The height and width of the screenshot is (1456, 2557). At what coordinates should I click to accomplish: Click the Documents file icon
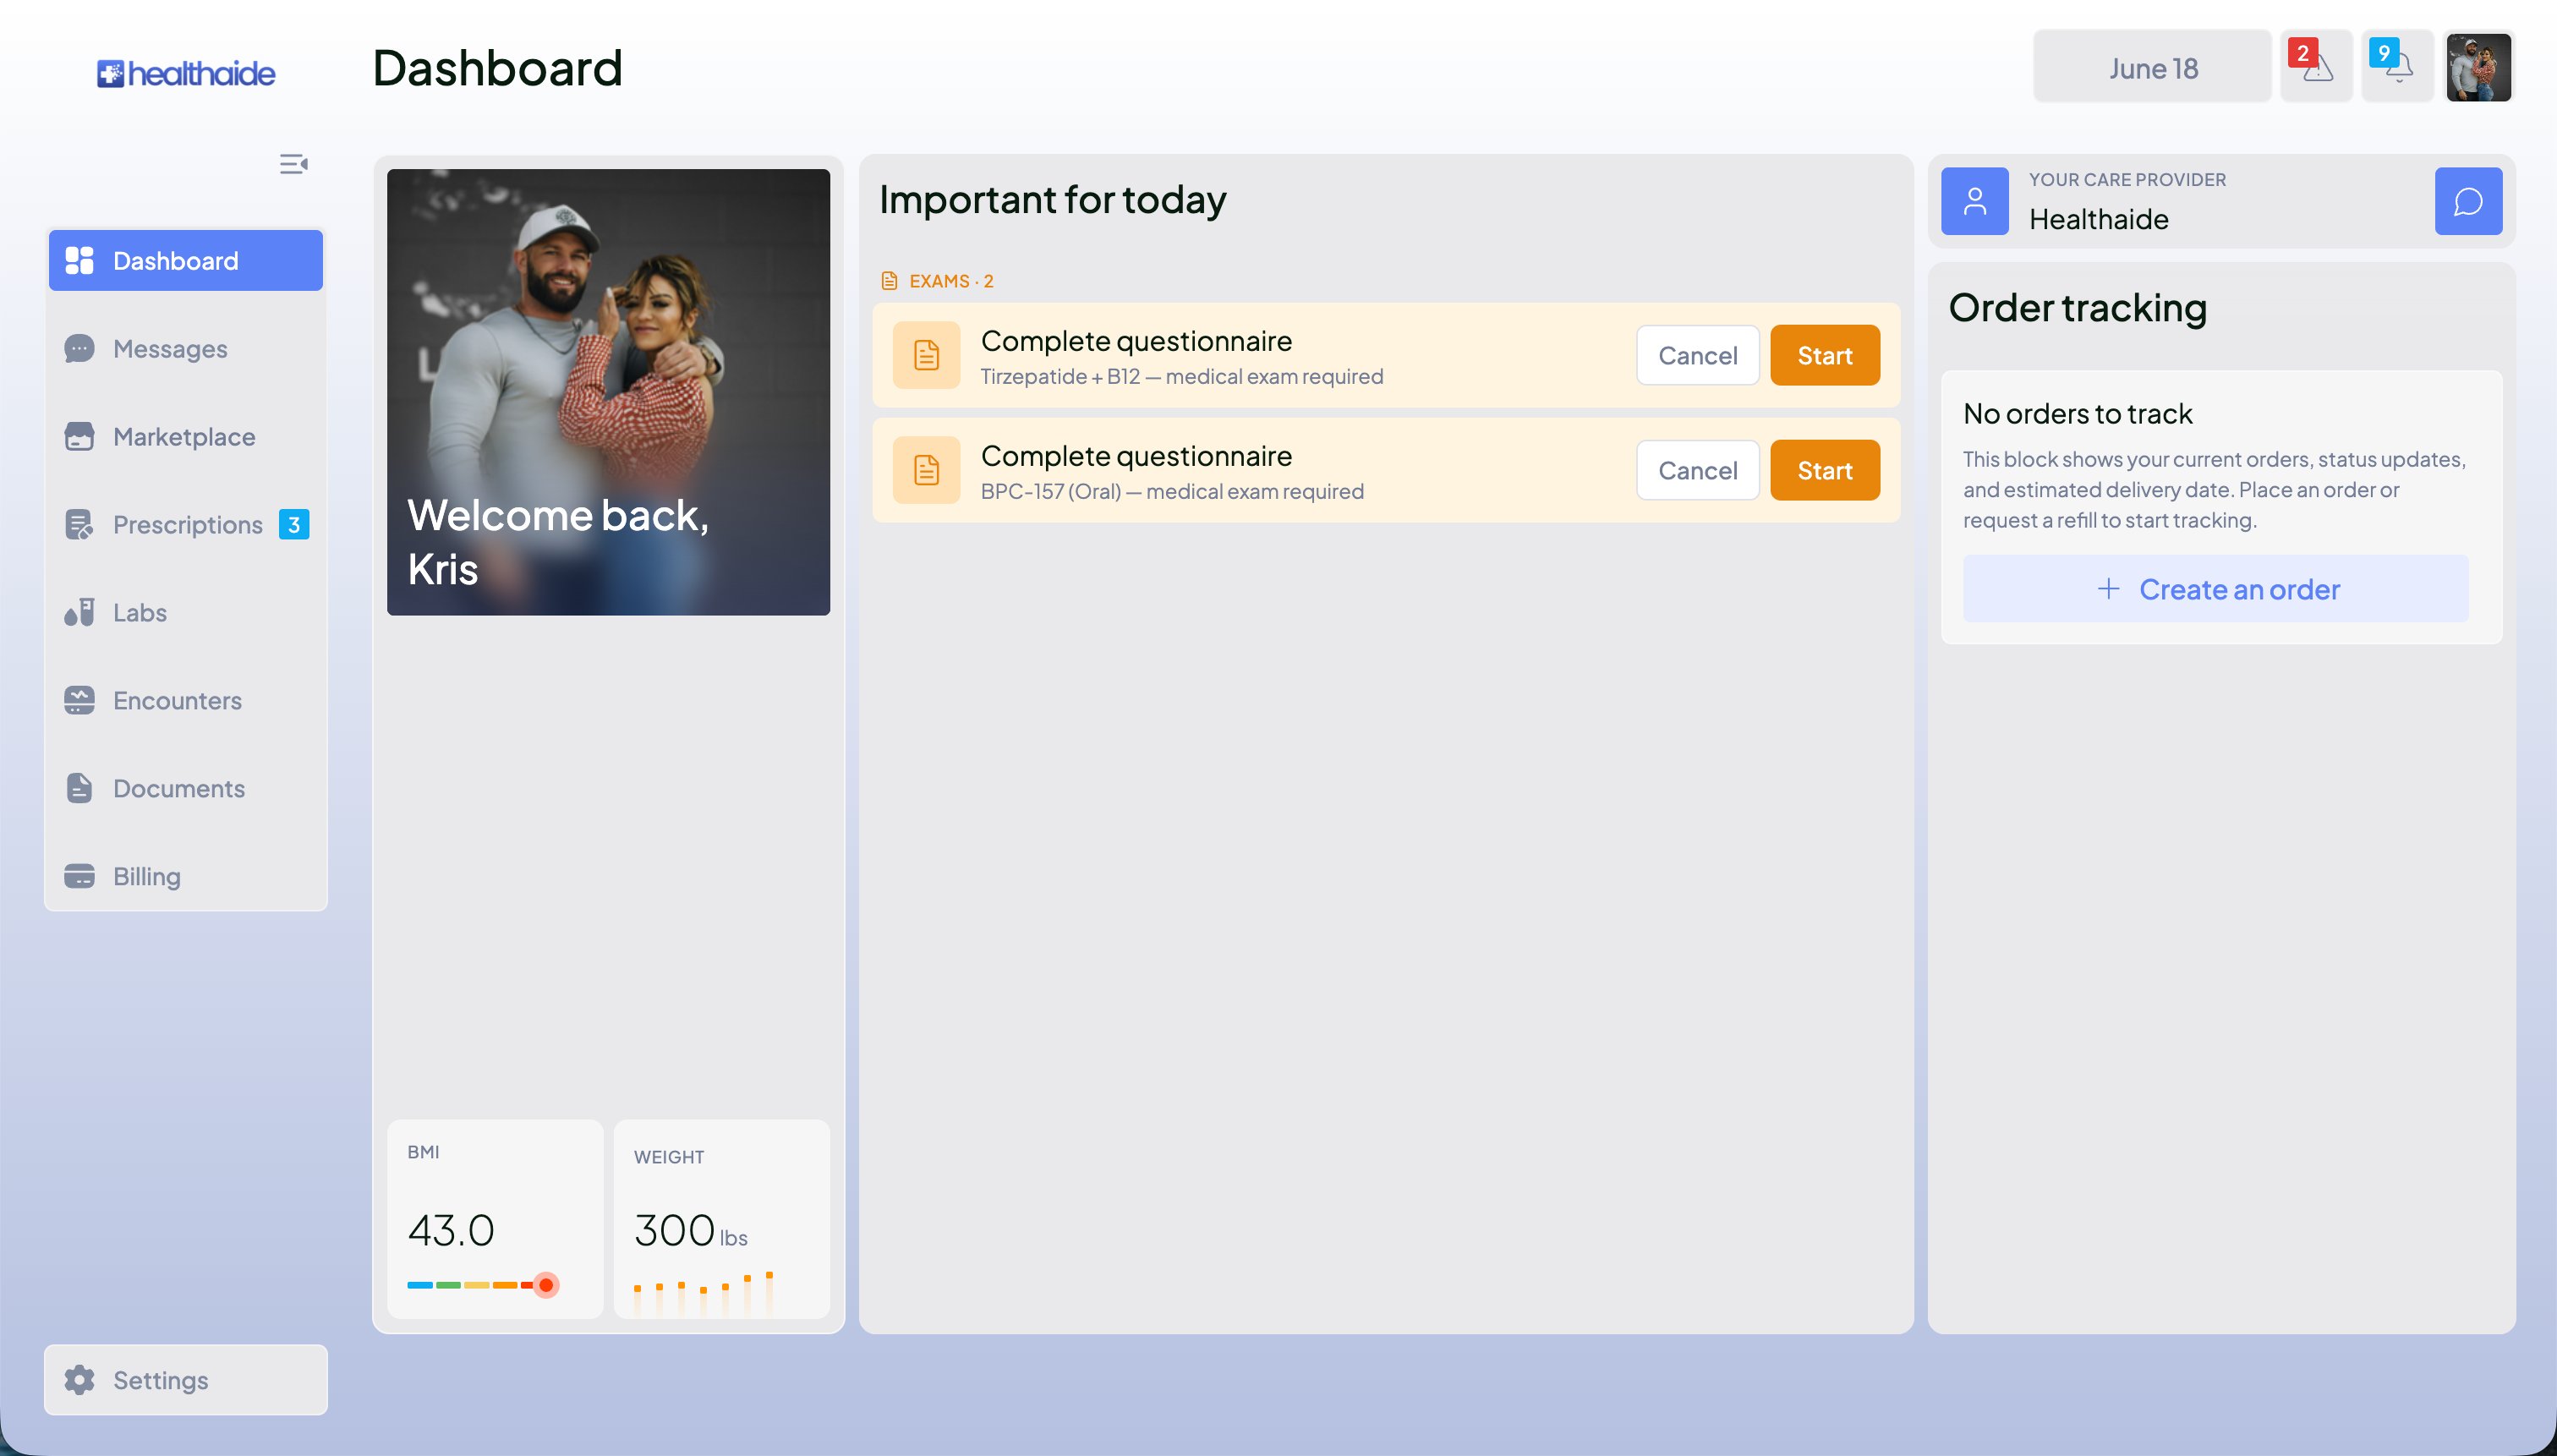point(79,789)
